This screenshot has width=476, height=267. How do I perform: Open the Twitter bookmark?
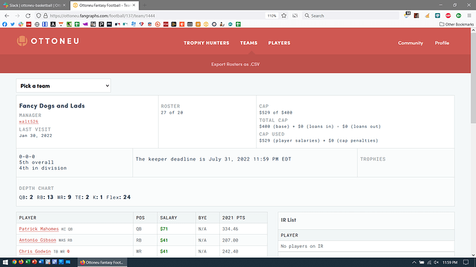12,24
